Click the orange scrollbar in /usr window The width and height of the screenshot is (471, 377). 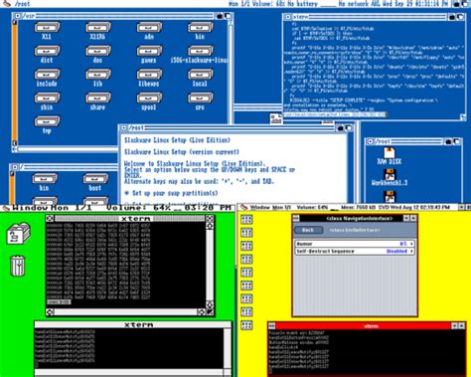(x=15, y=83)
